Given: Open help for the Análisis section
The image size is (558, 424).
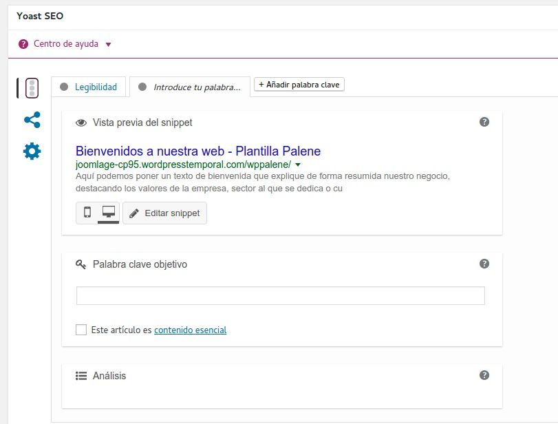Looking at the screenshot, I should pos(484,375).
